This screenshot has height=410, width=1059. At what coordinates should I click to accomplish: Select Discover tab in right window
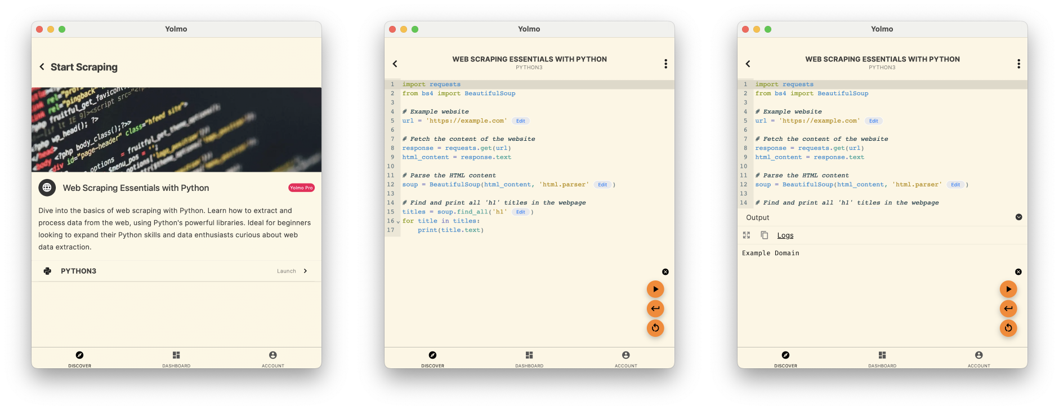pyautogui.click(x=785, y=358)
